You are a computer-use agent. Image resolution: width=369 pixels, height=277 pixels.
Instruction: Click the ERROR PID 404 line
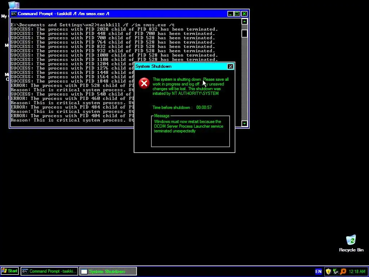72,116
